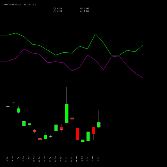Image resolution: width=167 pixels, height=167 pixels.
Task: Click the green candlestick for 28 Sep
Action: click(x=56, y=128)
